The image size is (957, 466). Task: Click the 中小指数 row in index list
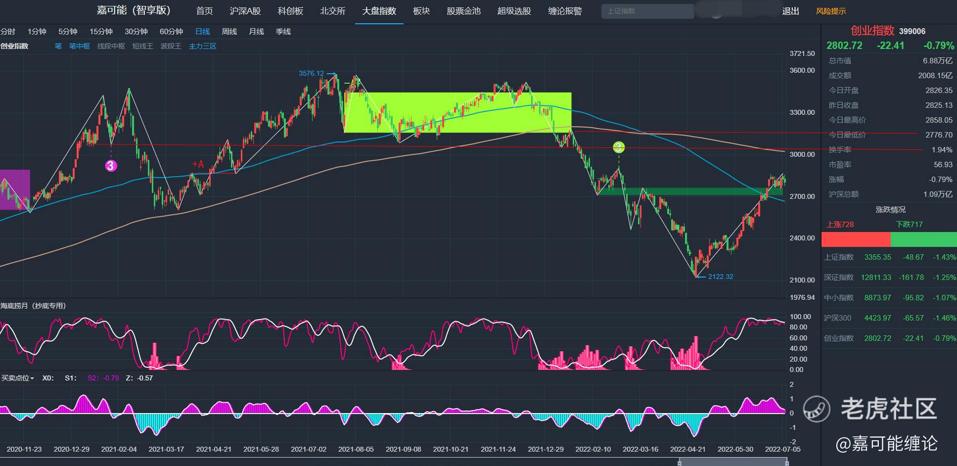(x=889, y=298)
